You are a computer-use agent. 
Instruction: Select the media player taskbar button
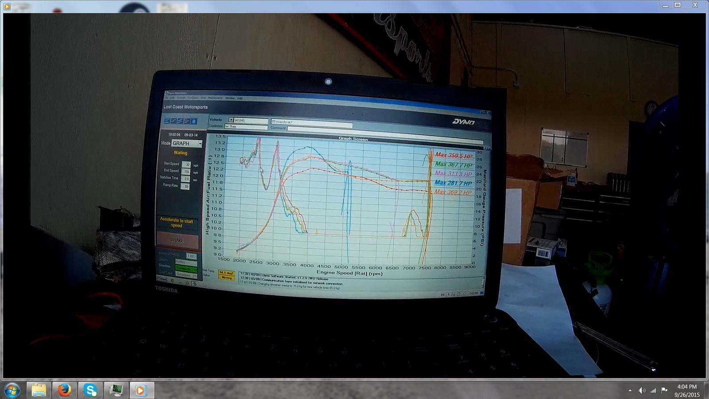click(142, 390)
